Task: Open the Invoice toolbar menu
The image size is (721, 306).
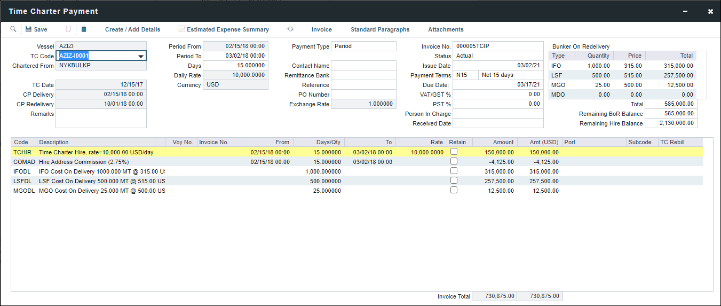Action: [321, 29]
